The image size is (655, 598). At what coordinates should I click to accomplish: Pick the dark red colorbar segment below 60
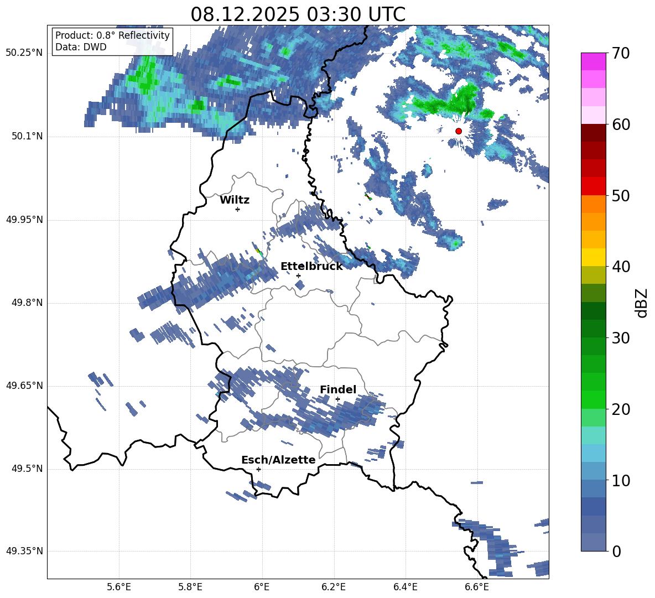click(593, 133)
